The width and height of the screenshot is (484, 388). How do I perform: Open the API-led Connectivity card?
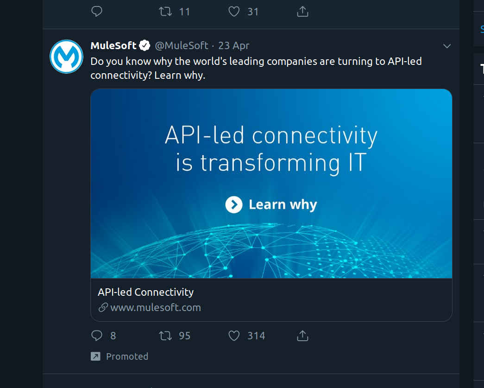click(x=145, y=292)
